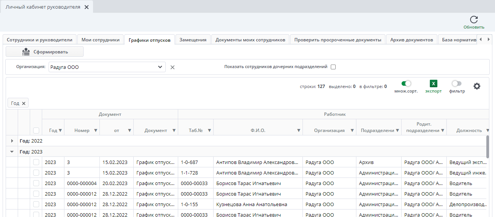
Task: Switch to Сотрудники и руководители tab
Action: point(40,39)
